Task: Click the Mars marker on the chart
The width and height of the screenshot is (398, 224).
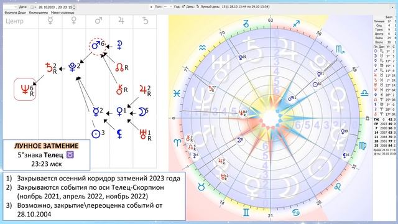Action: pos(292,98)
